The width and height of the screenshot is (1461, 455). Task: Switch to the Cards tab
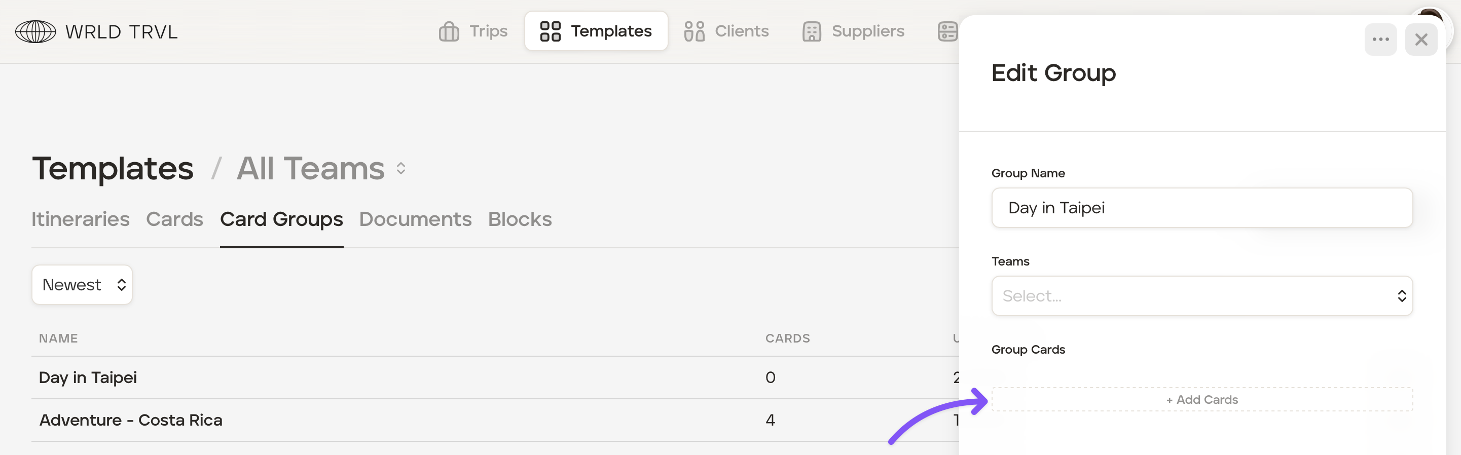pos(175,219)
